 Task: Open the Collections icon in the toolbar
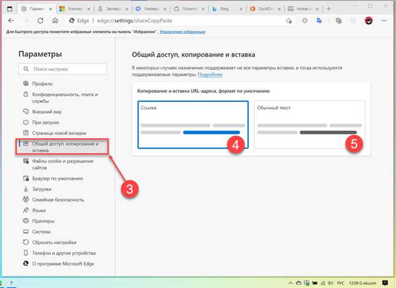(338, 21)
